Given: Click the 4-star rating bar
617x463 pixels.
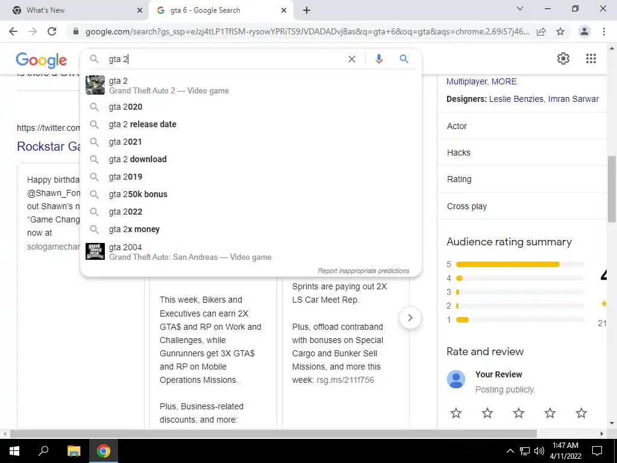Looking at the screenshot, I should 520,278.
